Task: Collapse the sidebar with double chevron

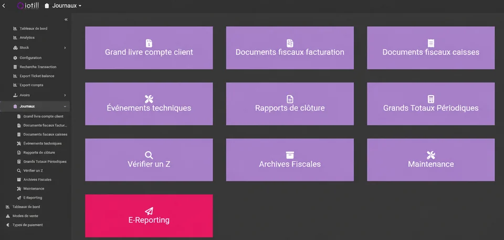Action: pos(66,19)
